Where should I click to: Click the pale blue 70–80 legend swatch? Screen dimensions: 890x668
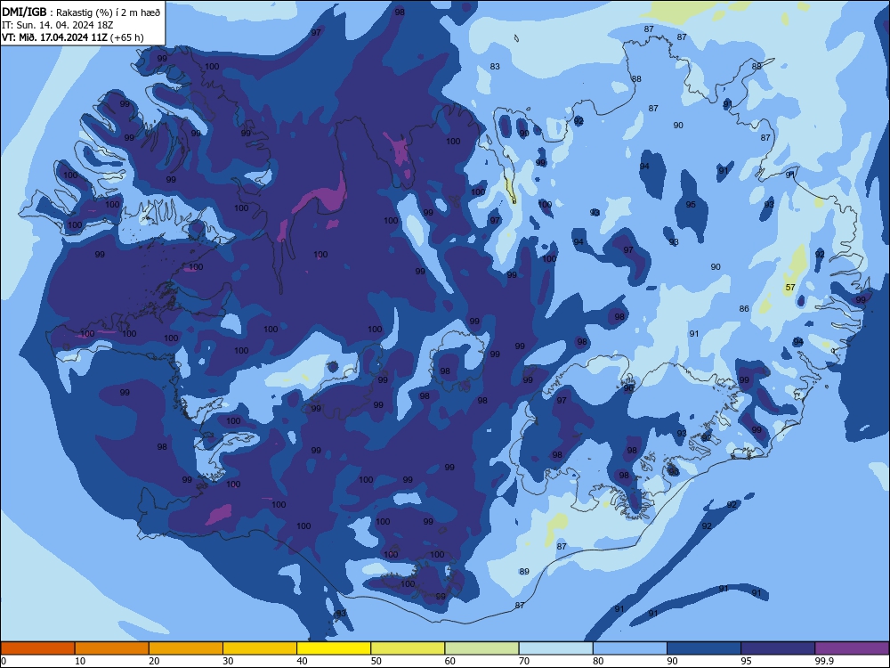point(556,648)
